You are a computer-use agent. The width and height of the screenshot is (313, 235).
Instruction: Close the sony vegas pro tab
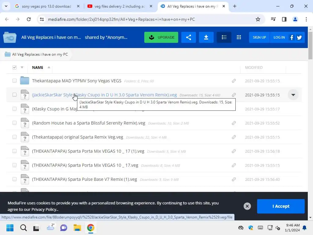pyautogui.click(x=78, y=6)
